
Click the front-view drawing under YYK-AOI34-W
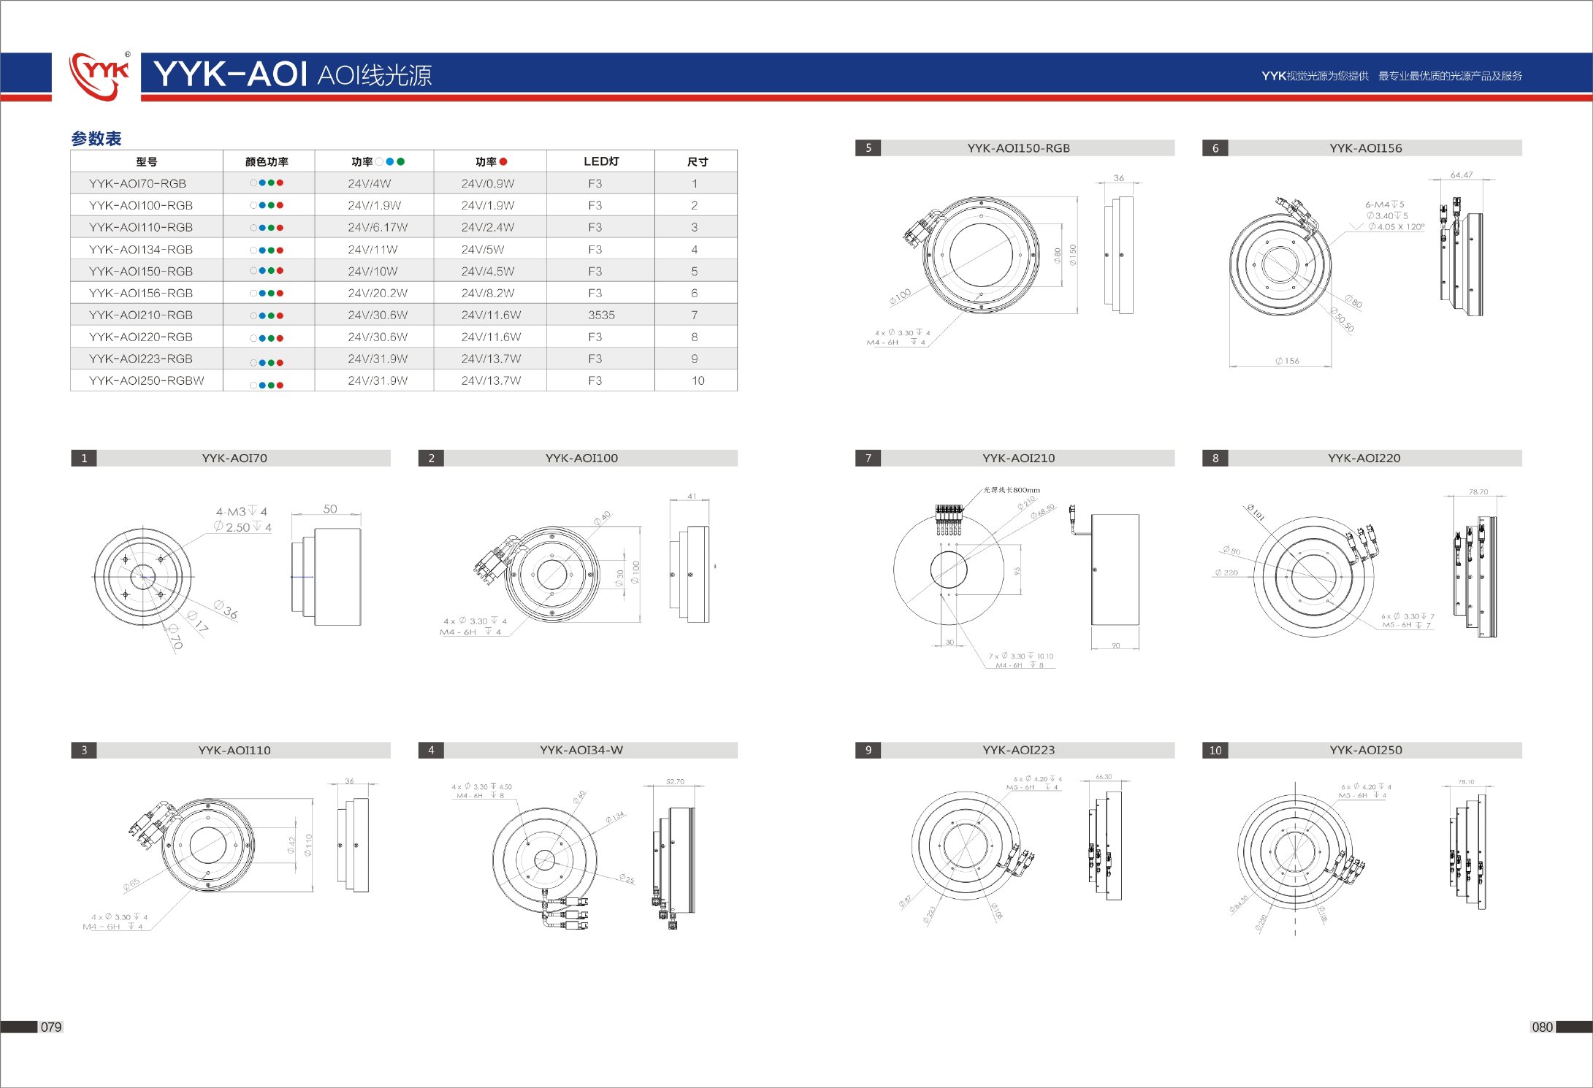coord(544,859)
